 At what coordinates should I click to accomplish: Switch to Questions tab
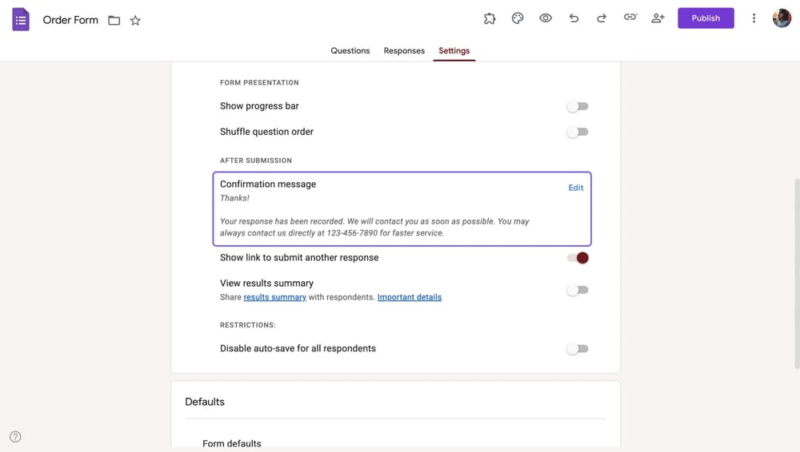coord(350,50)
